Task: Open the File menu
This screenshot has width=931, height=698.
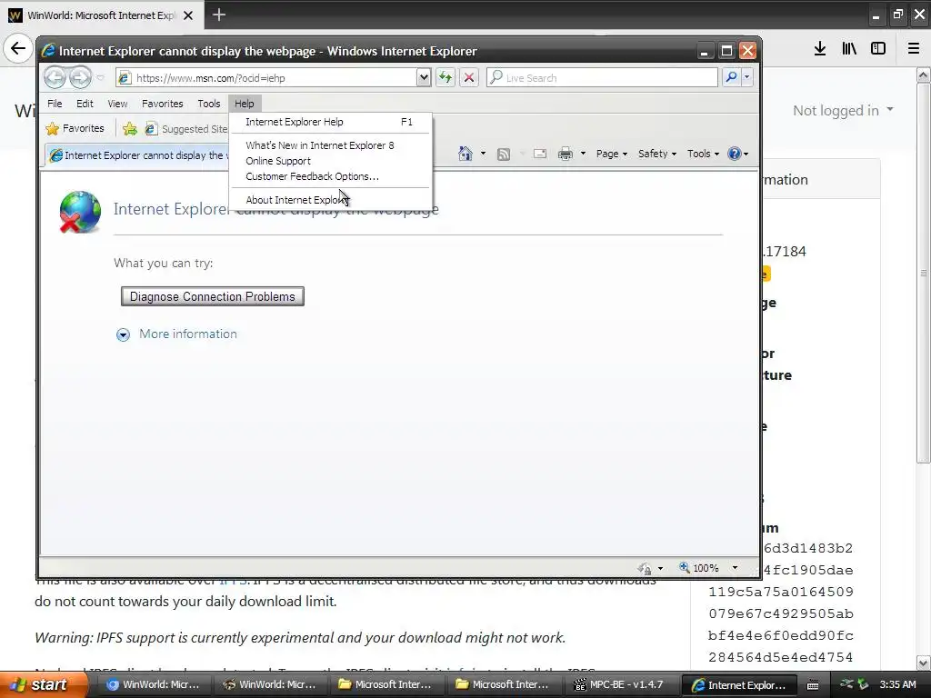Action: 55,104
